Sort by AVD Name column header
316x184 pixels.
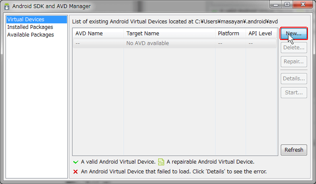click(98, 34)
